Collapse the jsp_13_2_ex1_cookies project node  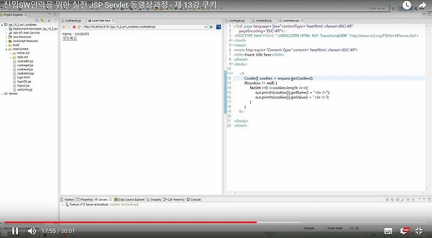coord(2,25)
